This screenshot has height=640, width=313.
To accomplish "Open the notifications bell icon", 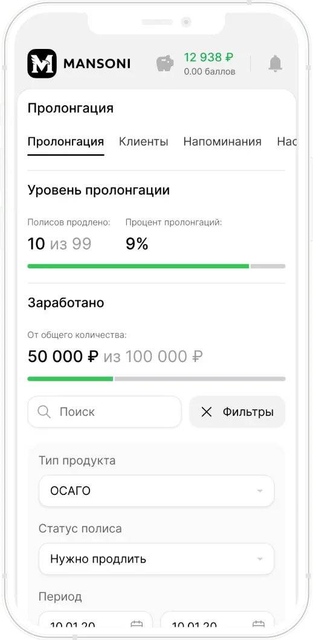I will [x=275, y=63].
